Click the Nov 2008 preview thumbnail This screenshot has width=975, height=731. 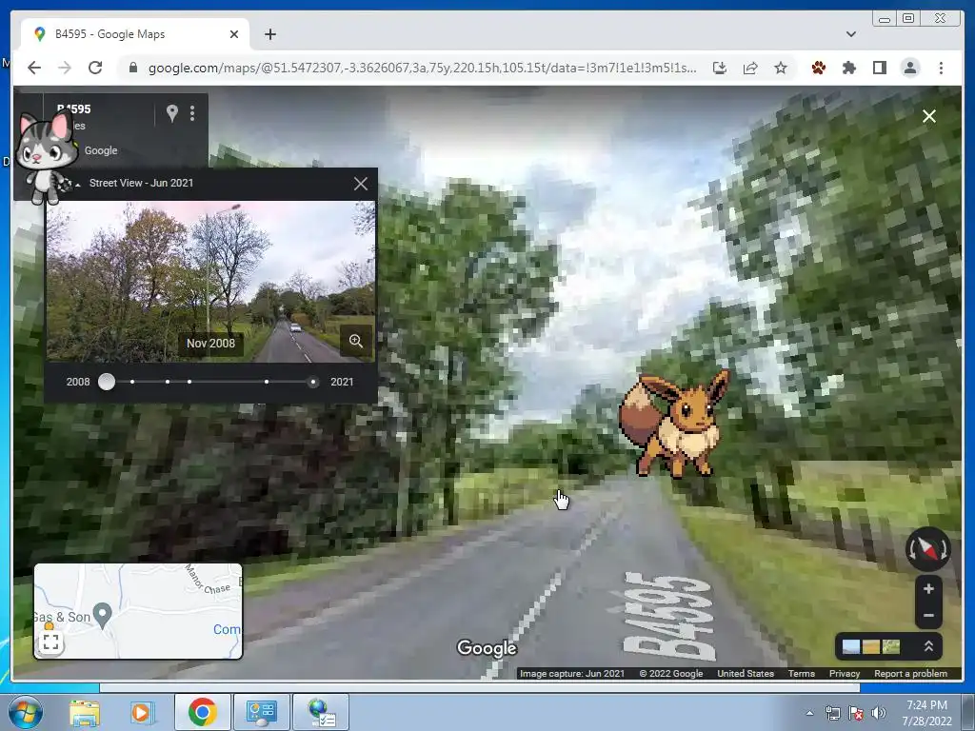[210, 281]
